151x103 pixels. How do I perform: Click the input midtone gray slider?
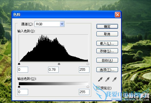[x=59, y=64]
